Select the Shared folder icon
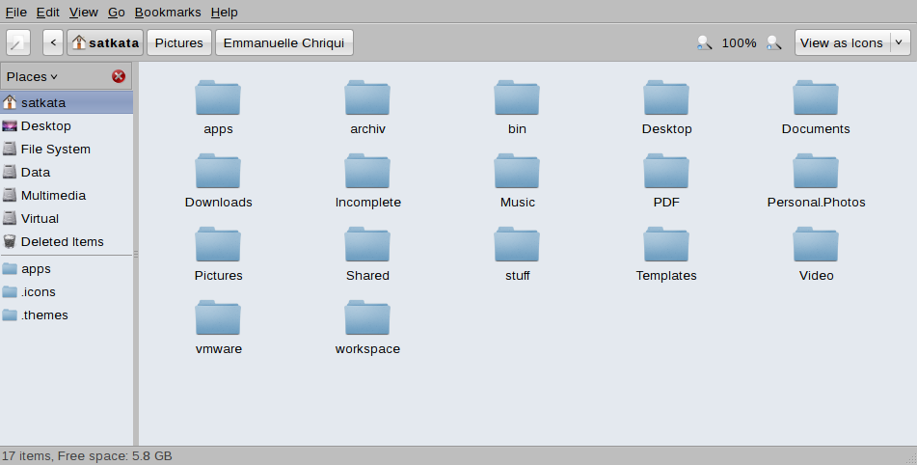 (x=367, y=244)
